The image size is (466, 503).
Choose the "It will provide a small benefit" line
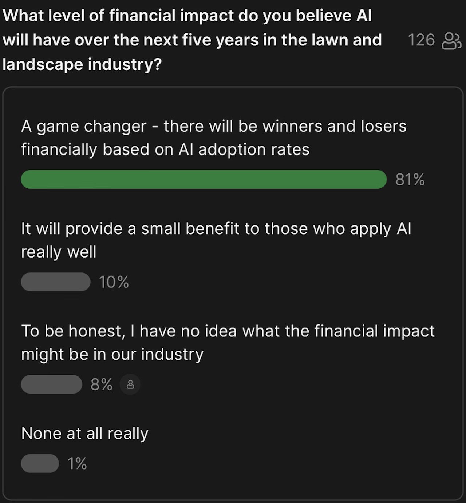[x=216, y=229]
